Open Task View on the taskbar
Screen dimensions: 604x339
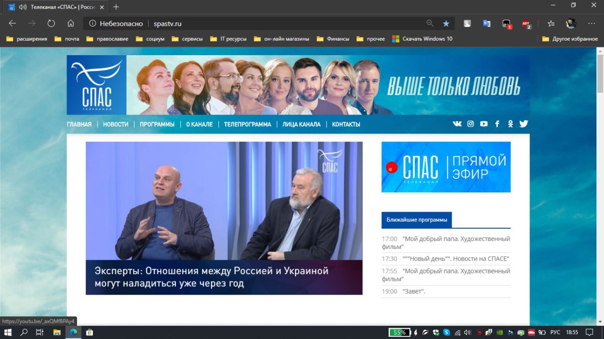point(40,332)
